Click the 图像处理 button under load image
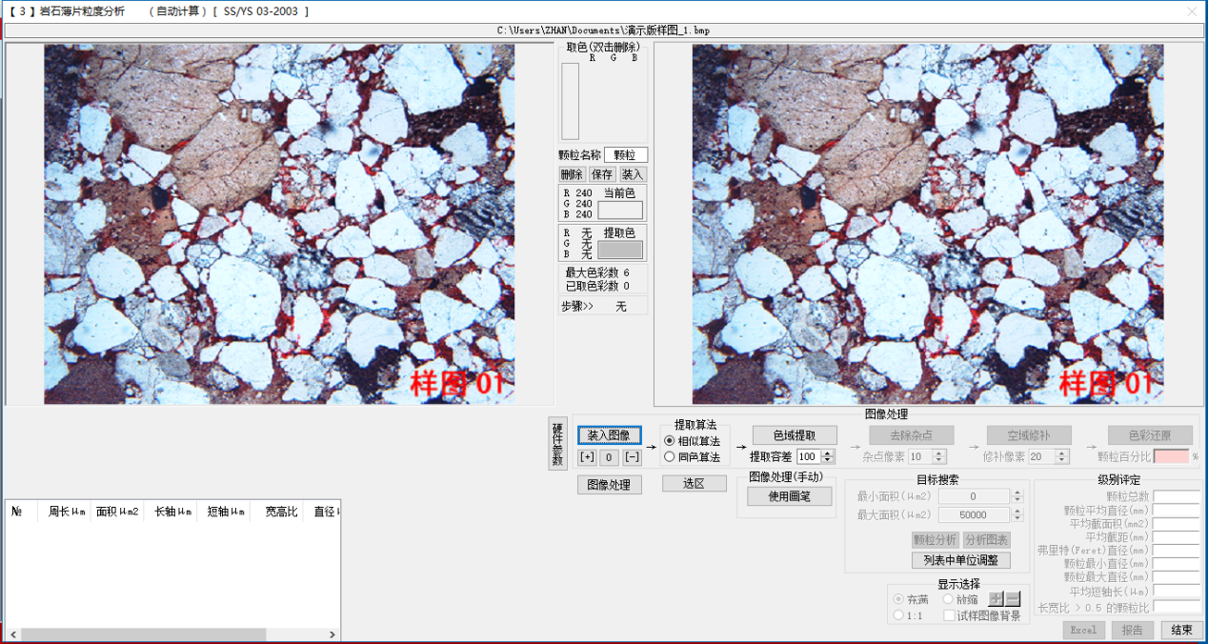 pos(610,485)
